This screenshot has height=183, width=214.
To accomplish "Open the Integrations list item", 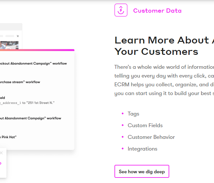I will [x=142, y=149].
